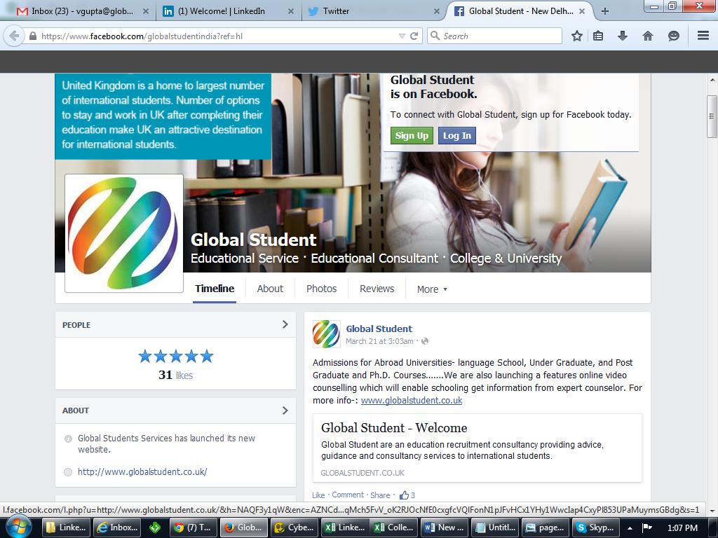This screenshot has width=718, height=538.
Task: Click the green Sign Up button
Action: click(x=411, y=135)
